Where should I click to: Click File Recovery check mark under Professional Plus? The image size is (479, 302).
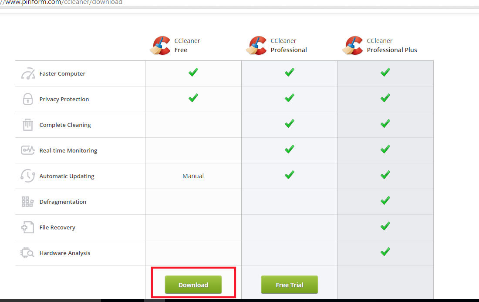coord(385,226)
